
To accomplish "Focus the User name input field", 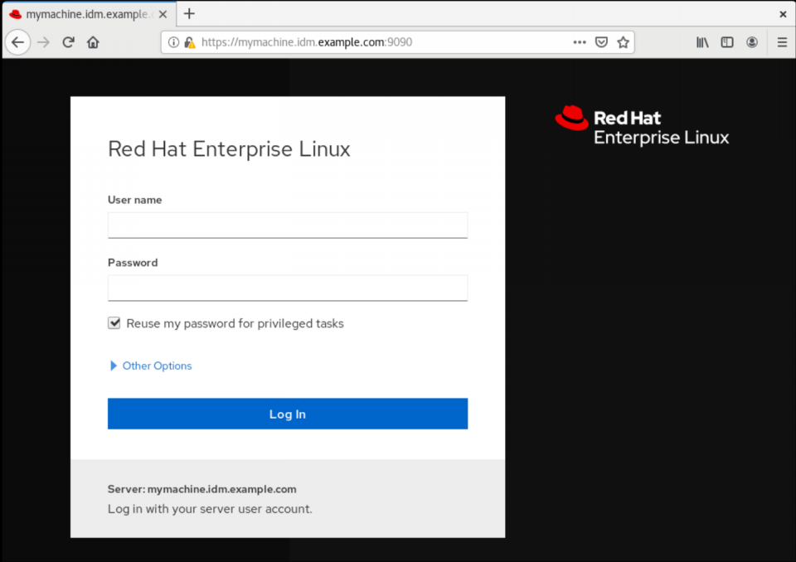I will tap(288, 225).
